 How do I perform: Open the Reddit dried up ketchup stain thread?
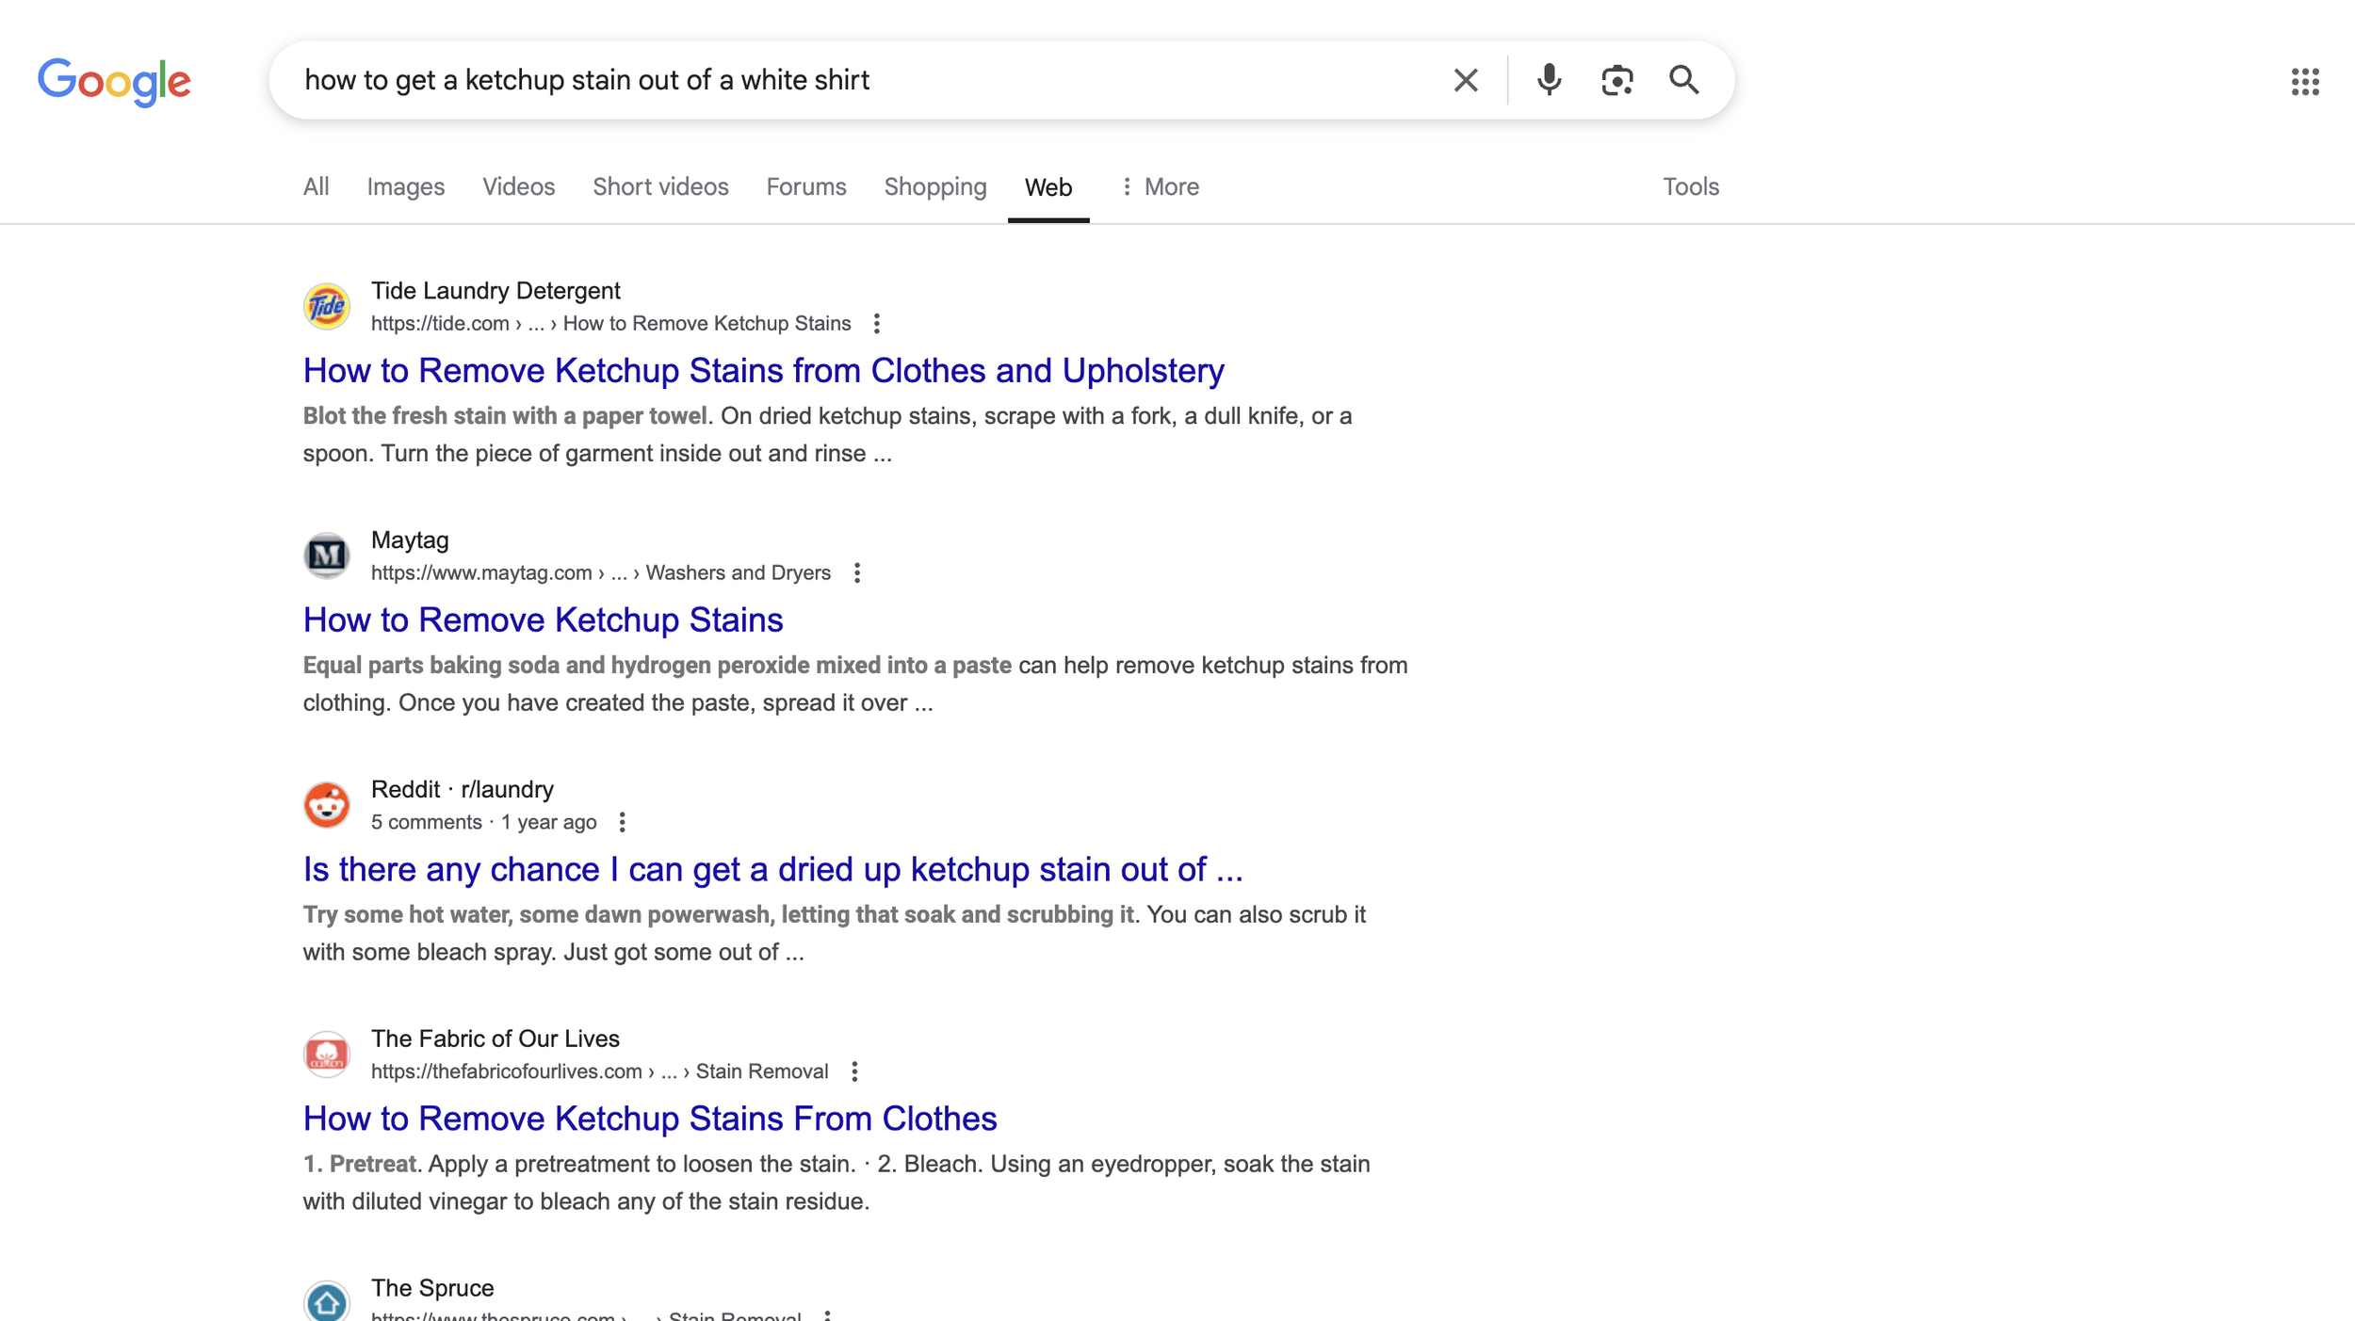coord(772,869)
